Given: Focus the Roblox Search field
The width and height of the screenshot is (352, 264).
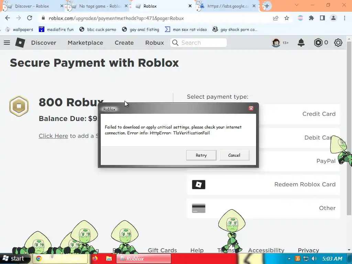Looking at the screenshot, I should (x=198, y=43).
